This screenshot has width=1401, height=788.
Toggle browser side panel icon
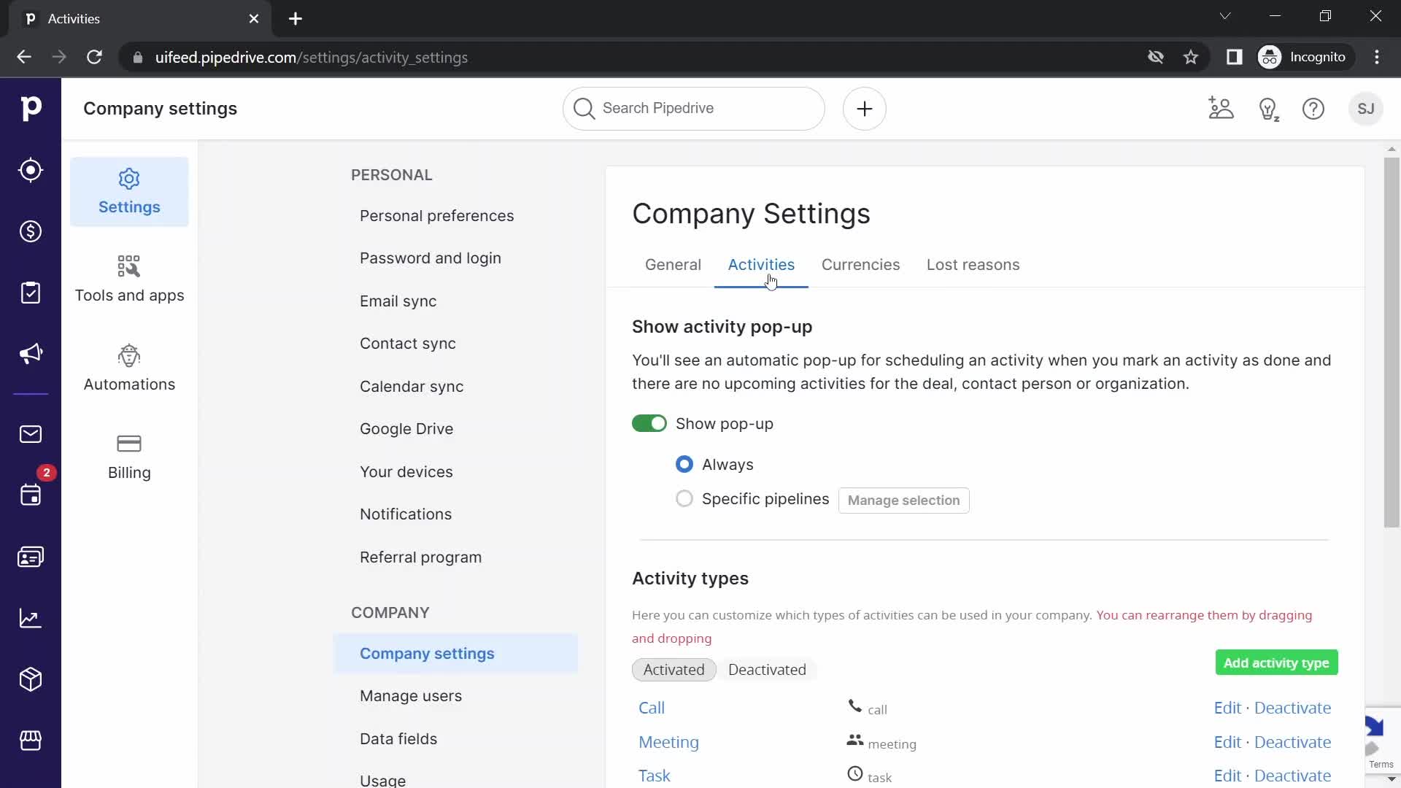tap(1234, 57)
